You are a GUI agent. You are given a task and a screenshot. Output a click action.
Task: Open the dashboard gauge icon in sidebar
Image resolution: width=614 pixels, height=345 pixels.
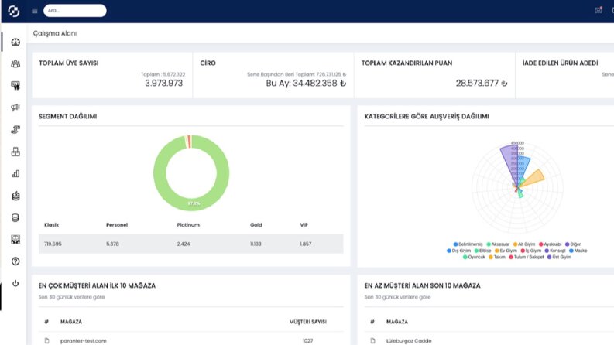coord(15,42)
